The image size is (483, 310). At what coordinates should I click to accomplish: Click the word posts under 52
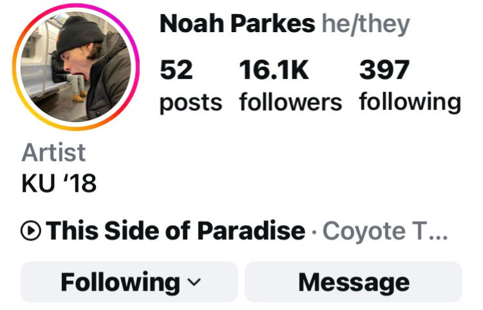(x=191, y=104)
